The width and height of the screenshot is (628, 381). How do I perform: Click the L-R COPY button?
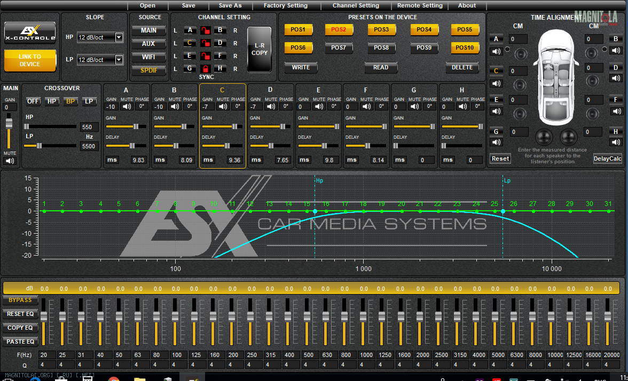tap(260, 50)
